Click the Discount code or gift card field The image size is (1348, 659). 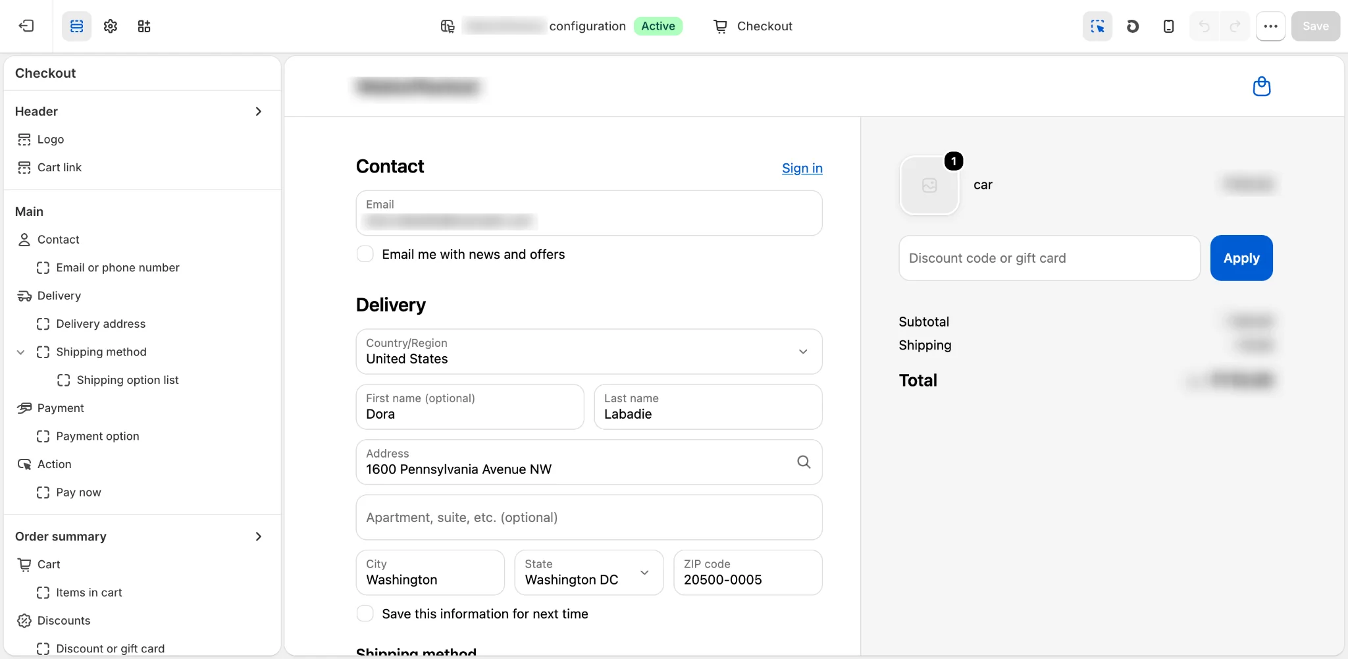pyautogui.click(x=1049, y=258)
